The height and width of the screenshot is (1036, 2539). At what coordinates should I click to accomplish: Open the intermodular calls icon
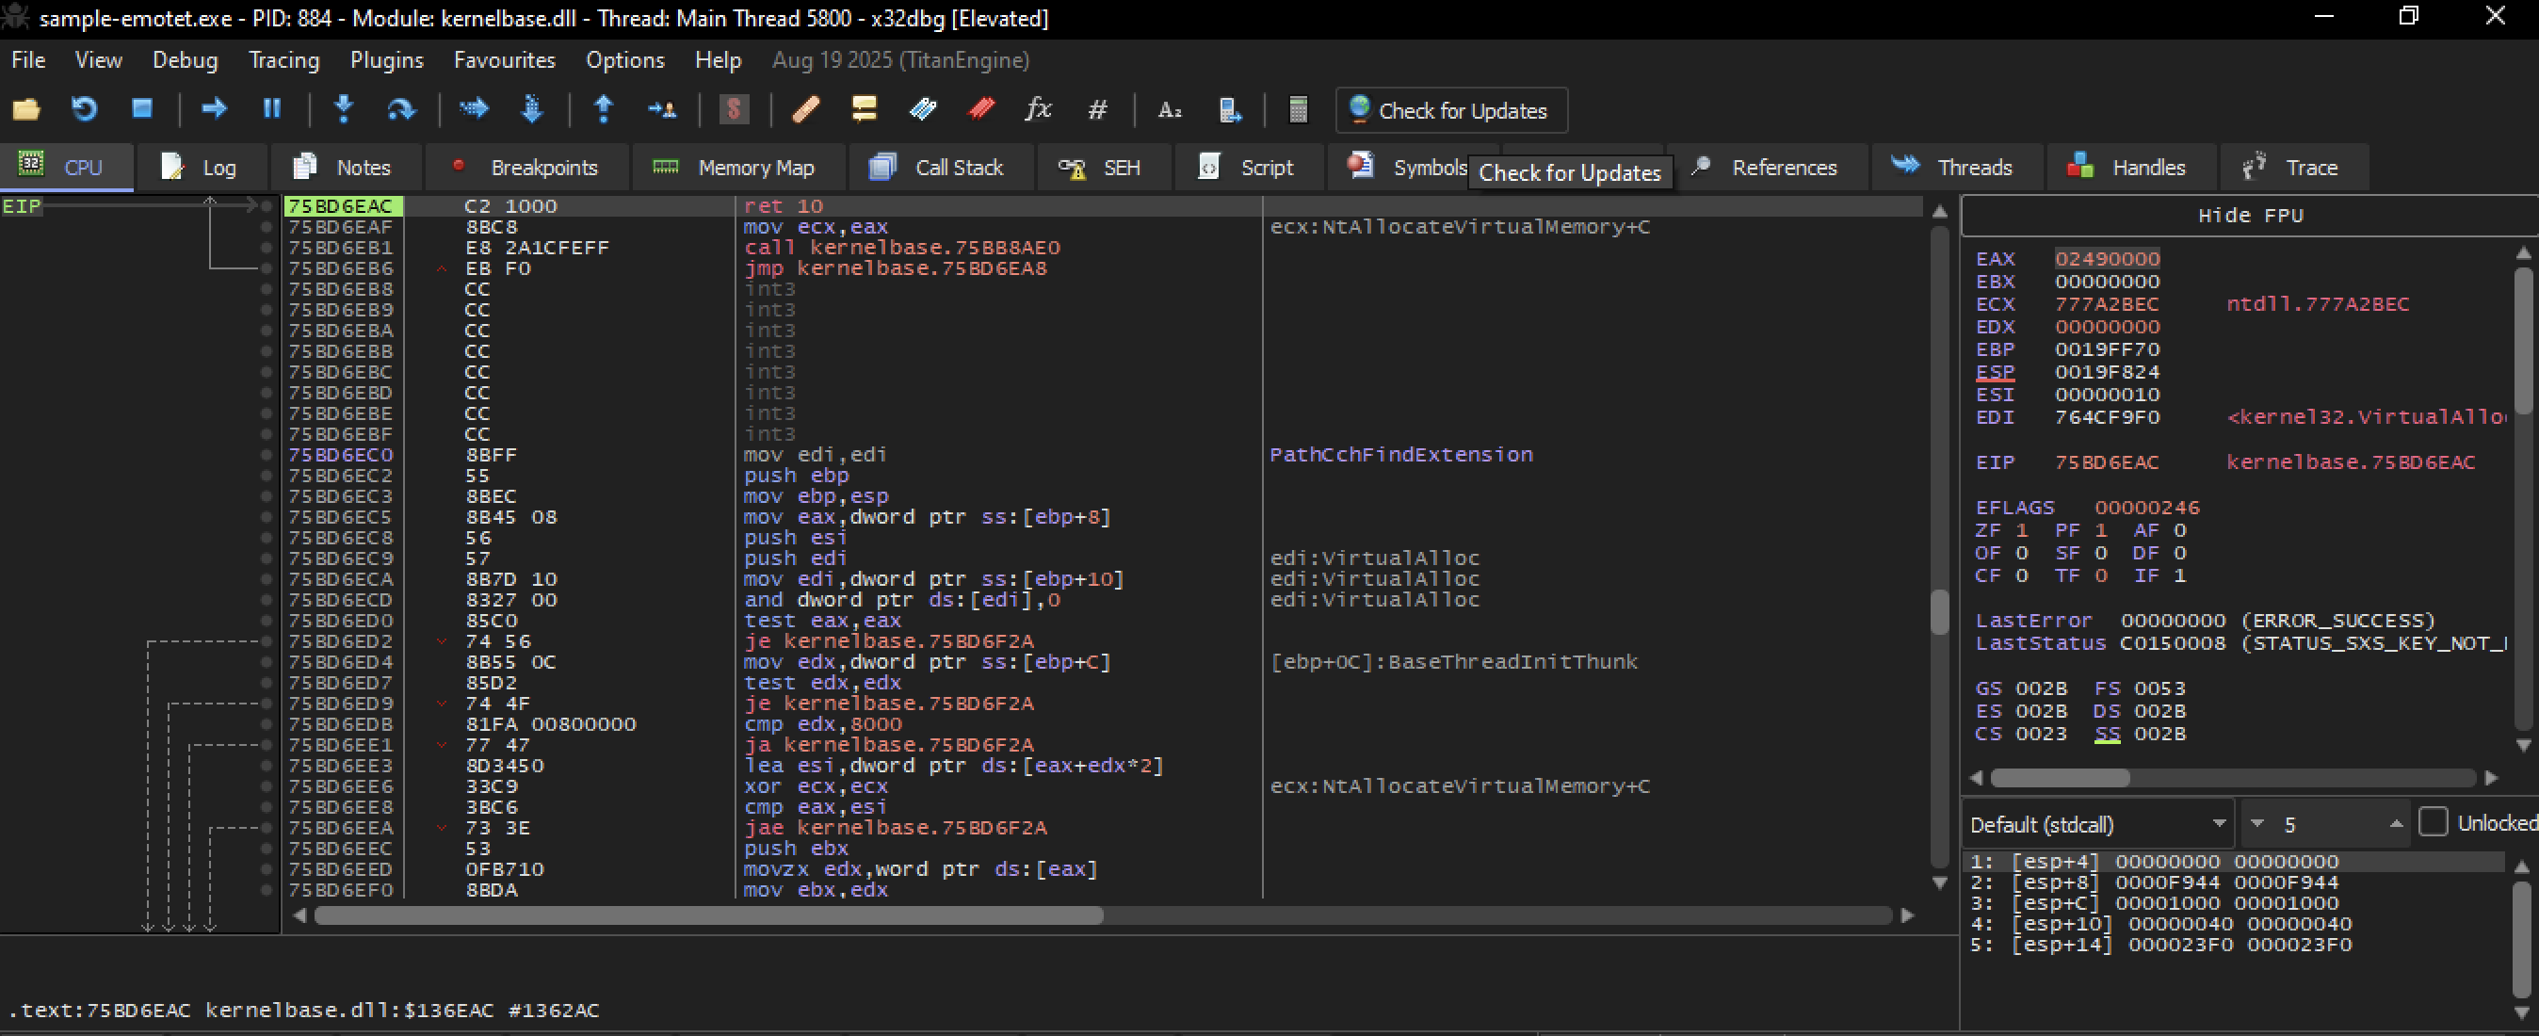coord(1229,109)
